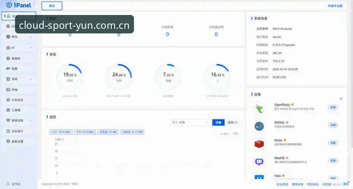The width and height of the screenshot is (353, 189).
Task: Switch monitor to 流量 traffic view
Action: [218, 122]
